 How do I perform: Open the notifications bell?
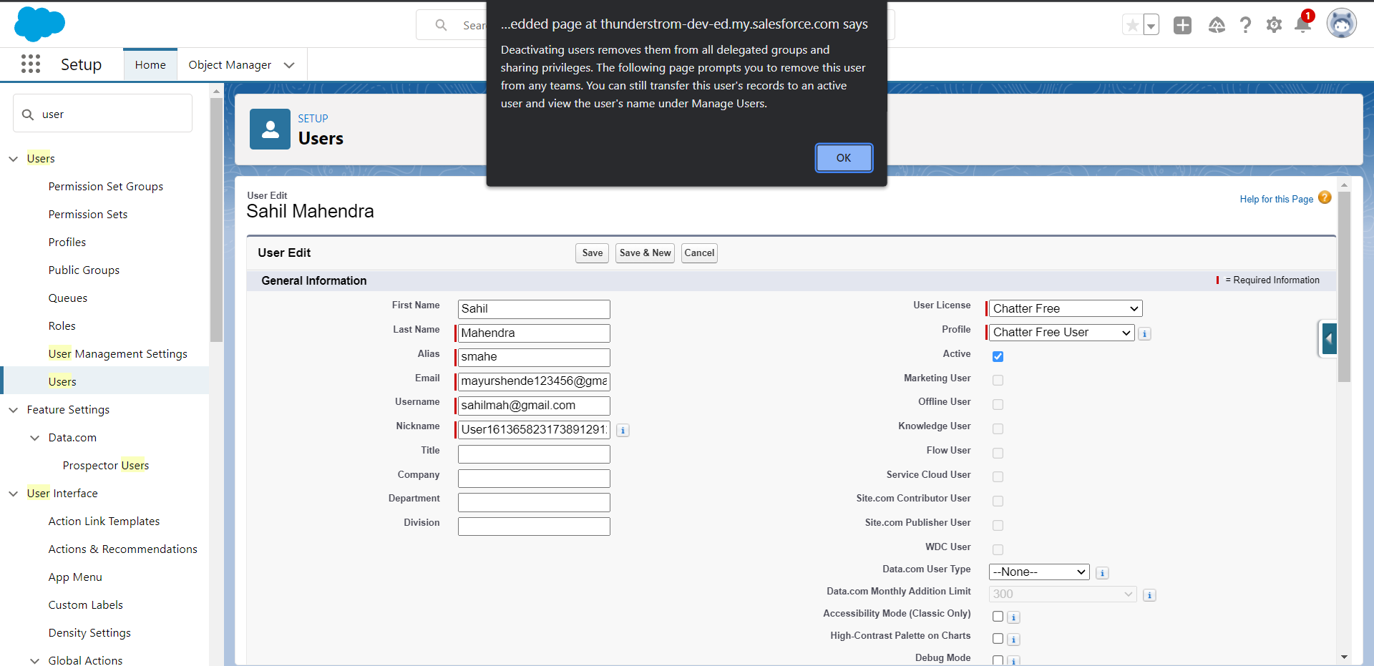[1302, 25]
